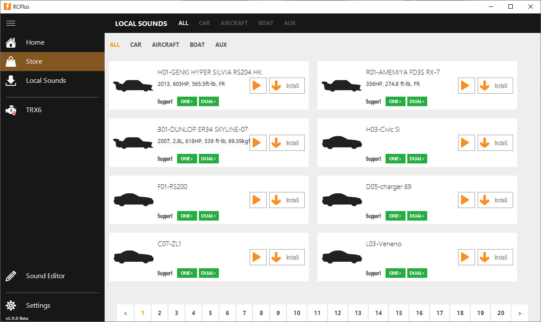Select AIRCRAFT tab in top Local Sounds bar
The width and height of the screenshot is (541, 322).
pyautogui.click(x=234, y=23)
